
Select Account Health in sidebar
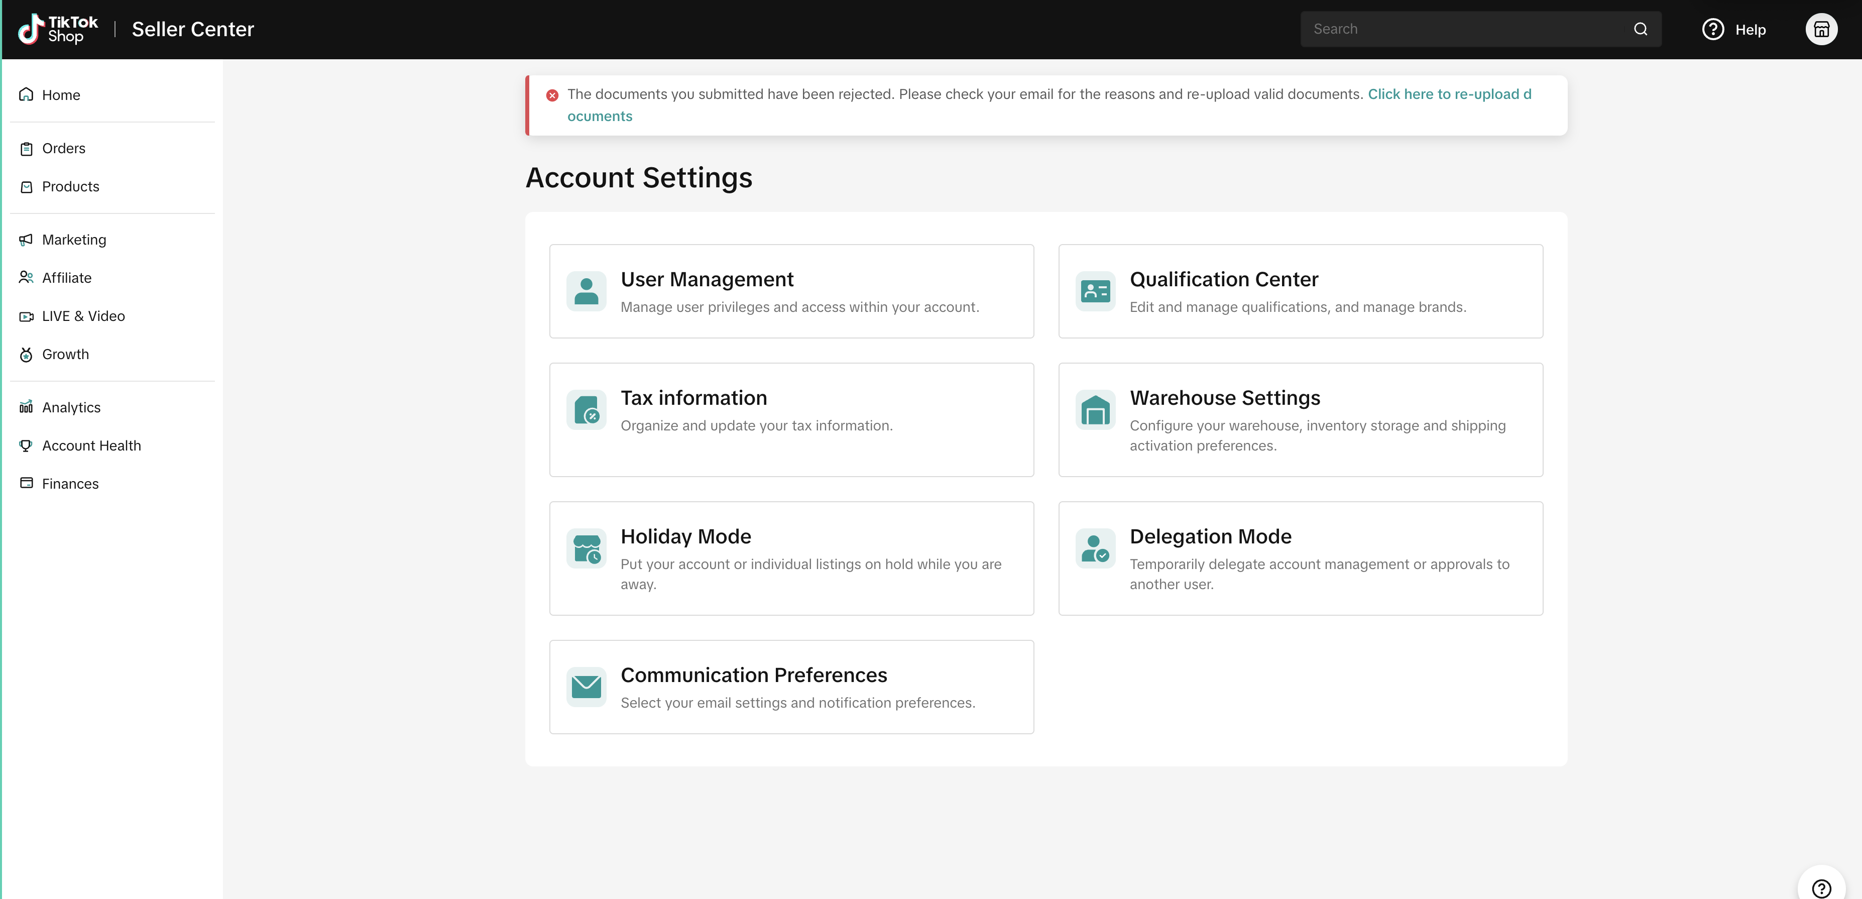point(91,445)
